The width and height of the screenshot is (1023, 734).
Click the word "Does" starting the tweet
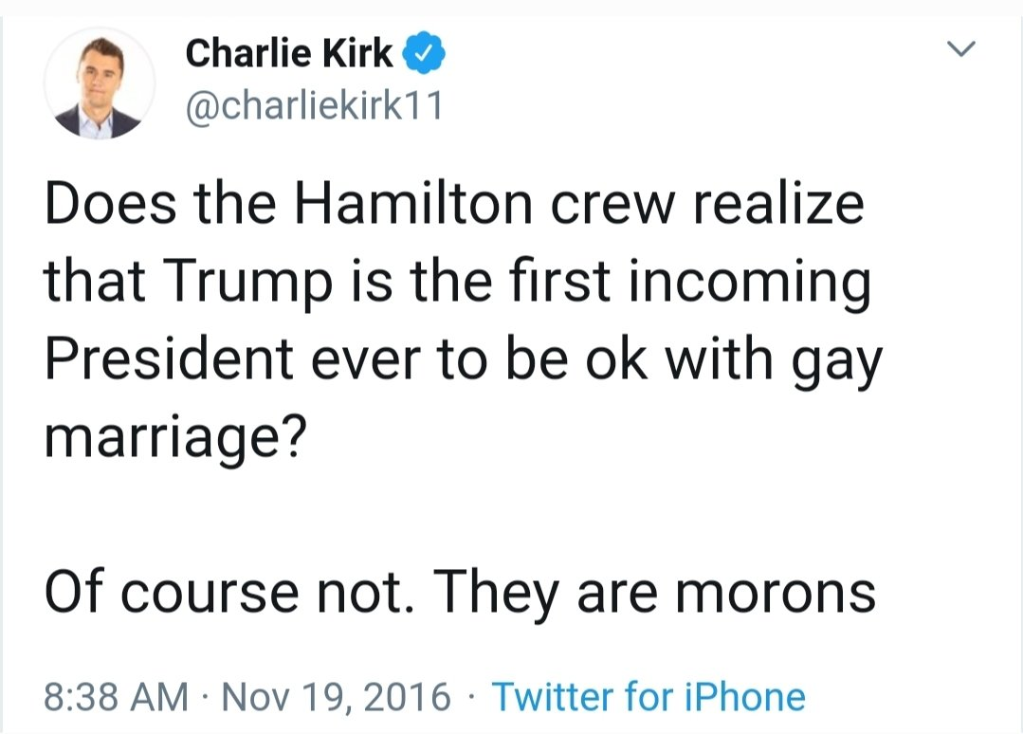[100, 205]
